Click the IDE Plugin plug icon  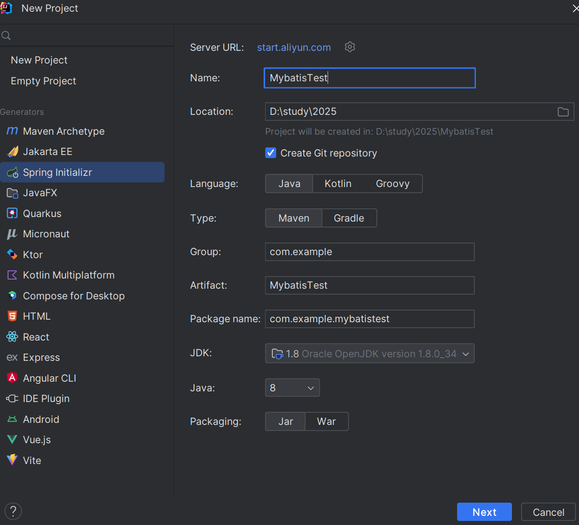12,398
